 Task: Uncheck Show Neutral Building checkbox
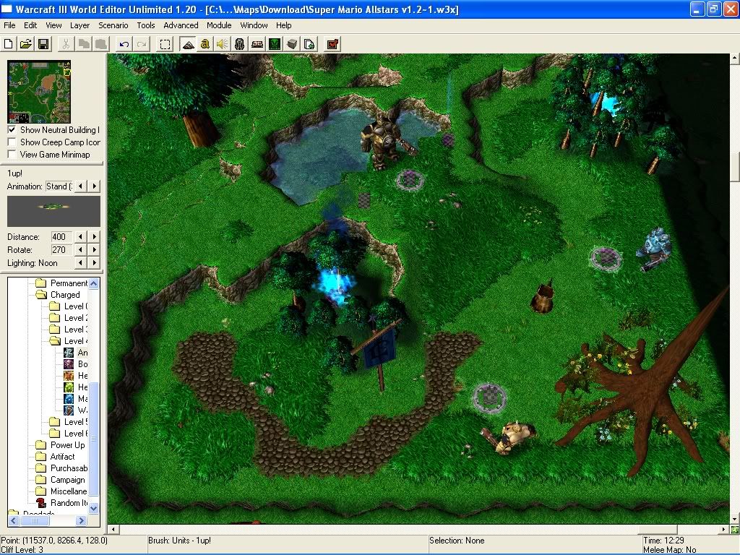(x=12, y=130)
